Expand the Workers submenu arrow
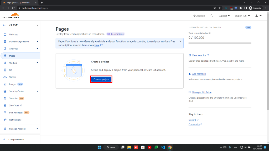The height and width of the screenshot is (151, 269). click(37, 63)
